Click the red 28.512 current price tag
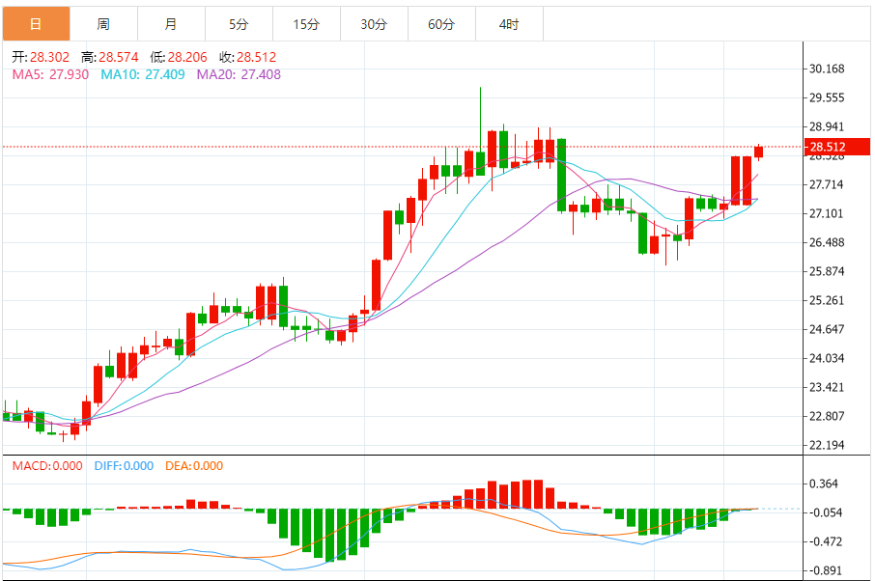 (x=837, y=147)
